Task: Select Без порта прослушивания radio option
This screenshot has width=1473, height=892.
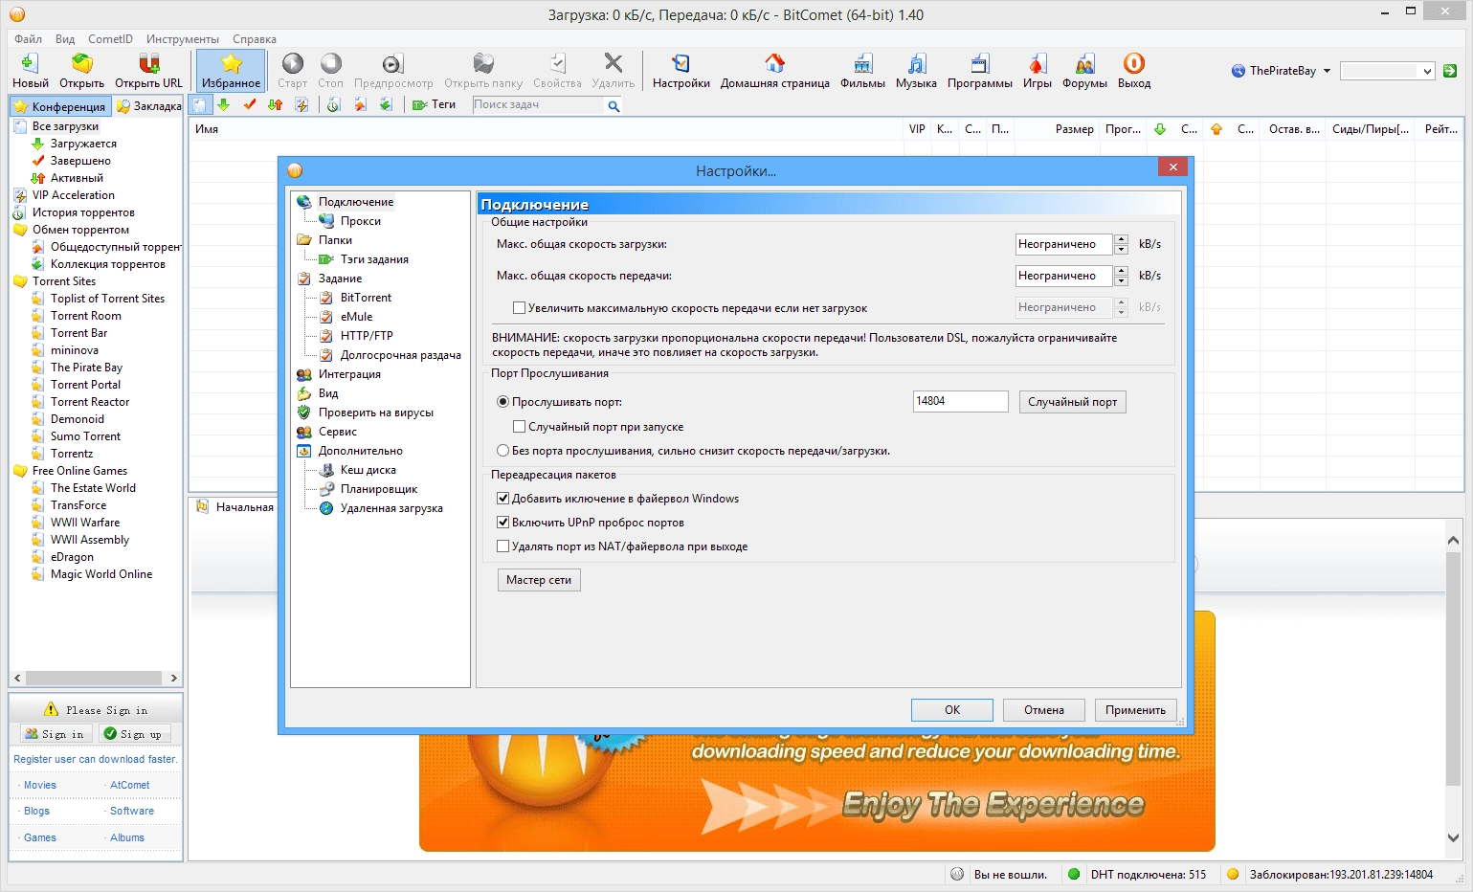Action: click(502, 451)
